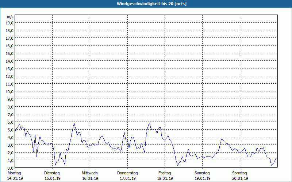
Task: Click the date '17.01.19'
Action: coord(127,178)
